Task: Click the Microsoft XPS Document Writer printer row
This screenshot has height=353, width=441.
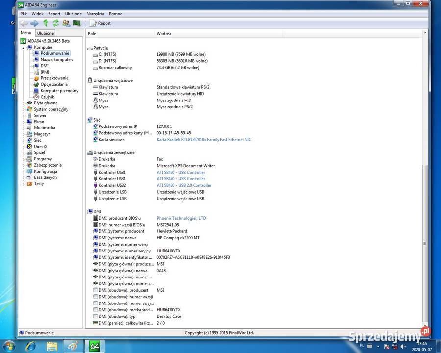Action: click(153, 166)
